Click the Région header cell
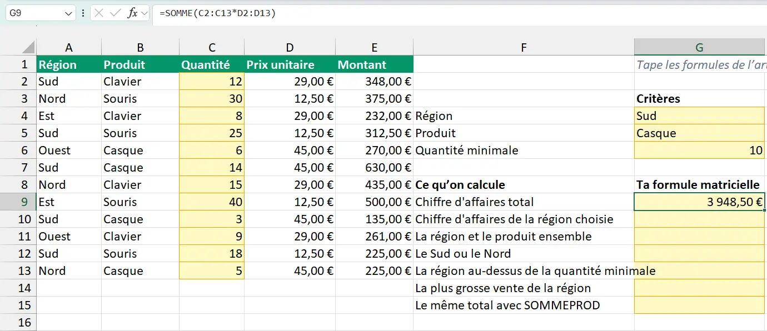Screen dimensions: 767x331 pyautogui.click(x=69, y=64)
